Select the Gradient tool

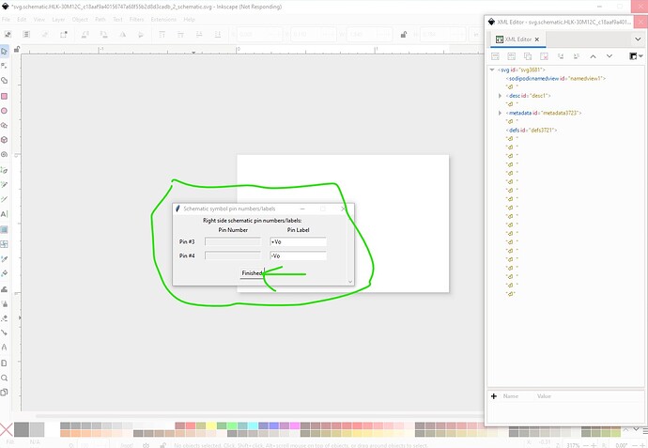coord(4,230)
